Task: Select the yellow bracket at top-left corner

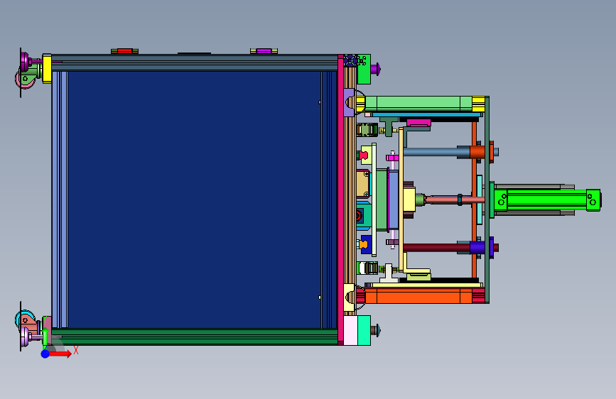Action: [x=47, y=69]
